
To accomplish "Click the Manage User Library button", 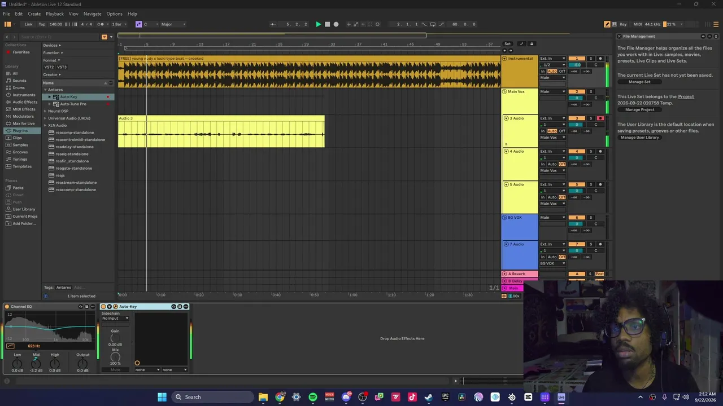I will coord(639,138).
